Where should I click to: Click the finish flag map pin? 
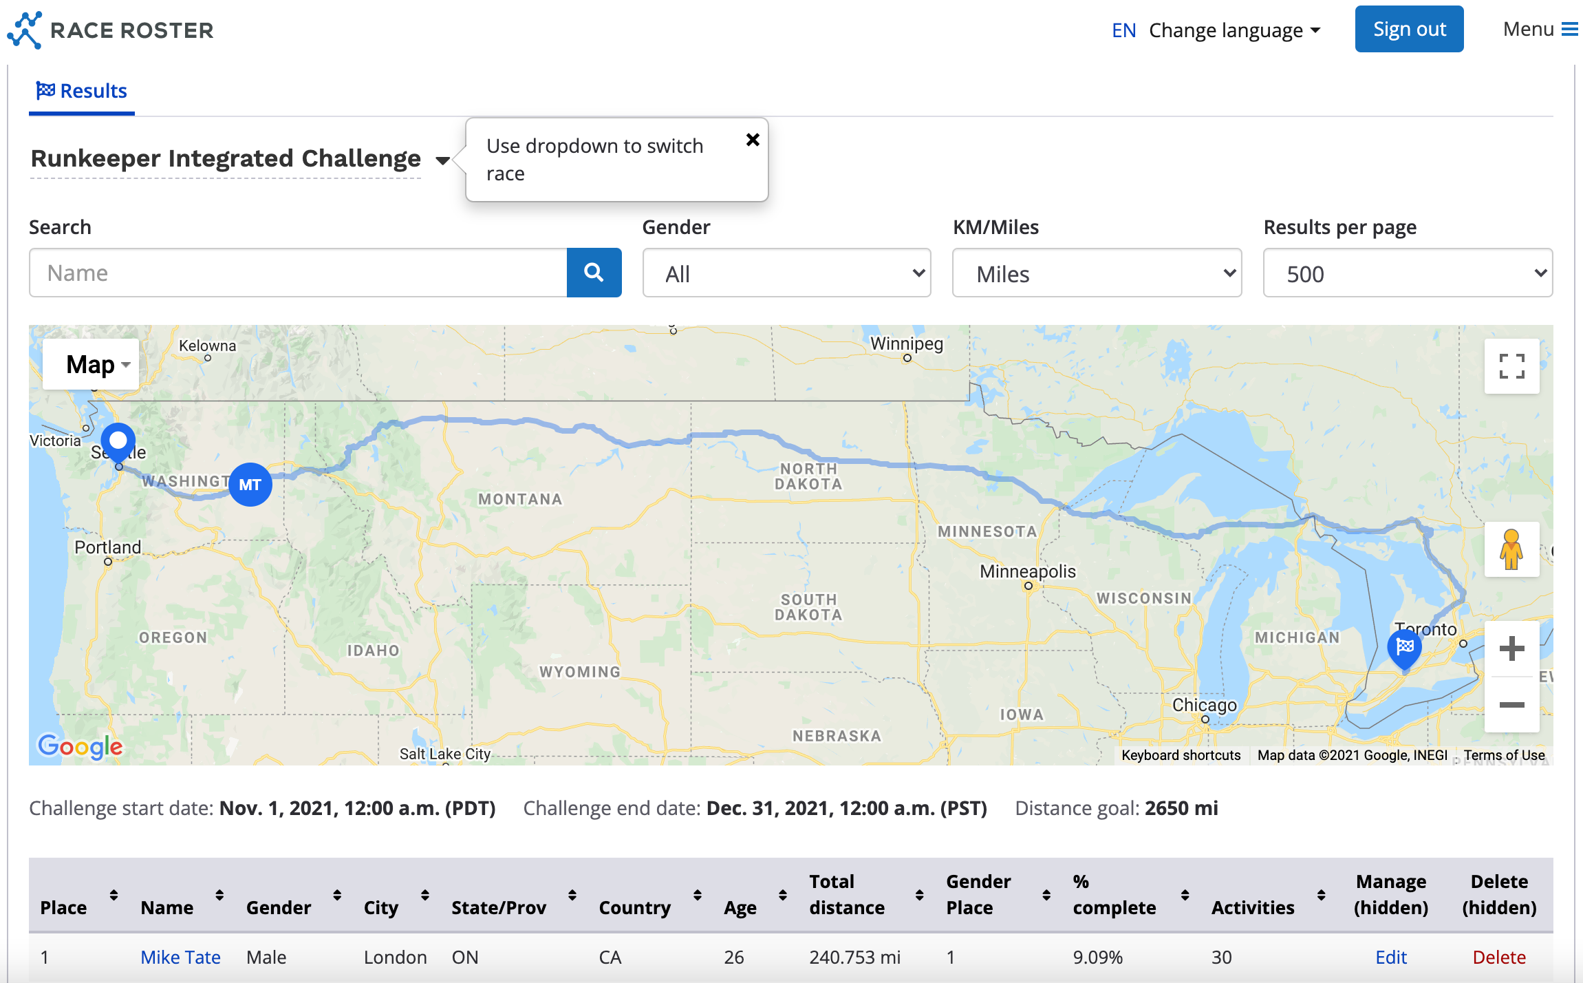pos(1404,648)
